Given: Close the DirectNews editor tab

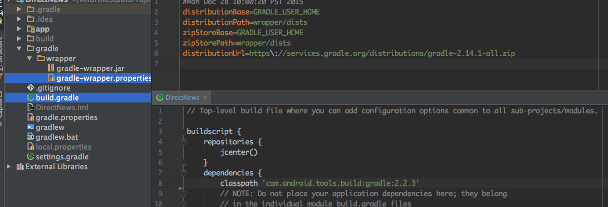Looking at the screenshot, I should (205, 98).
